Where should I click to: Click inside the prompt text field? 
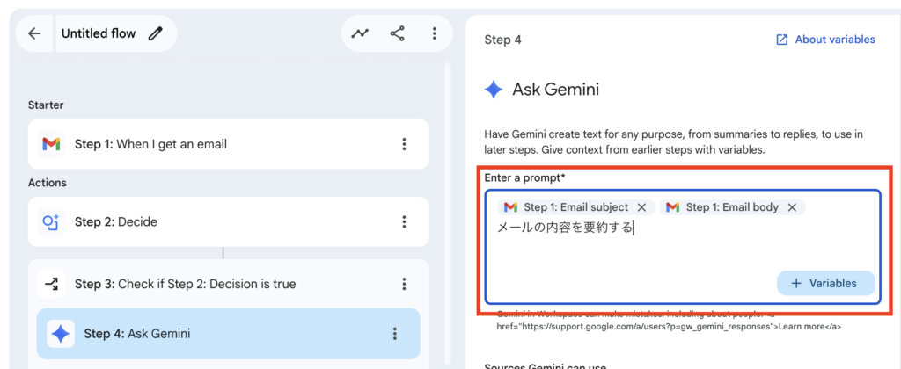[634, 259]
